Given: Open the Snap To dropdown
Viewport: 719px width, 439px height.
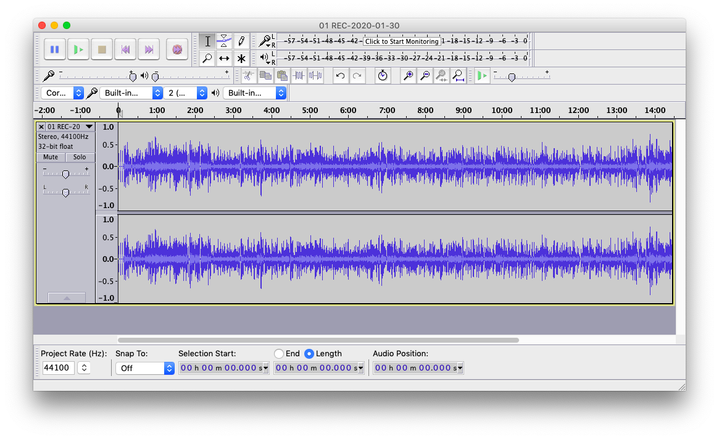Looking at the screenshot, I should pos(145,368).
